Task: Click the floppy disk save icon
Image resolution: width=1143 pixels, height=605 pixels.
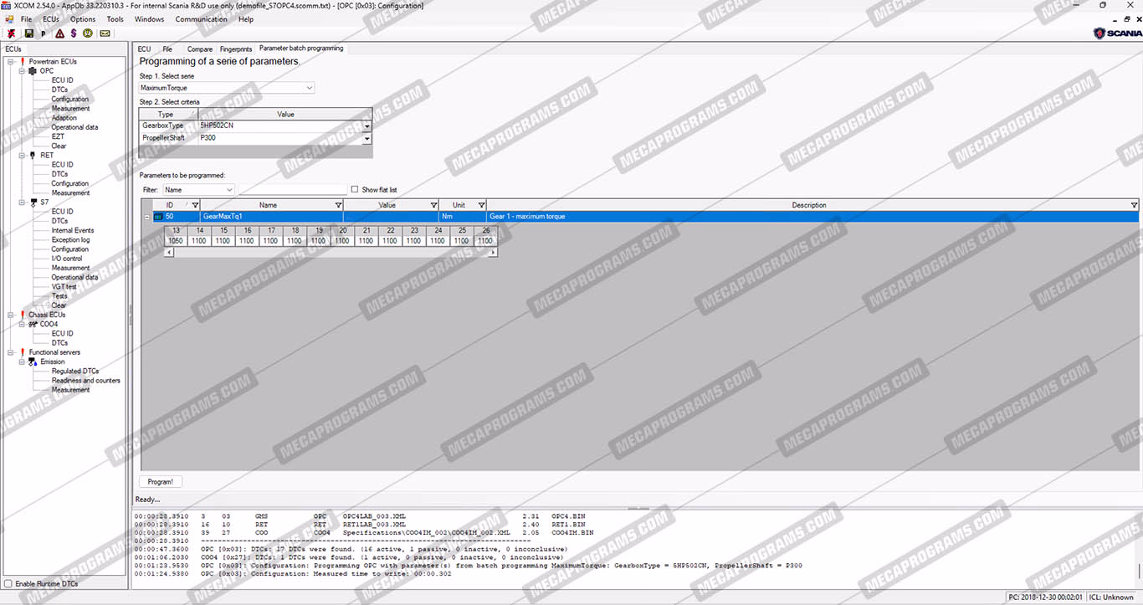Action: pos(29,33)
